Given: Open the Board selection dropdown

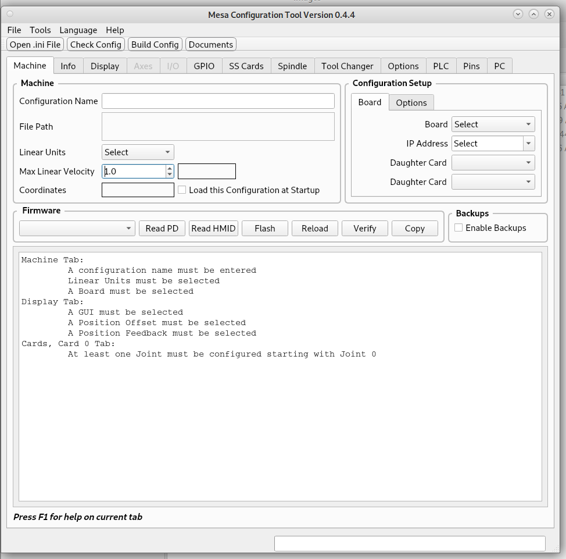Looking at the screenshot, I should click(x=493, y=124).
